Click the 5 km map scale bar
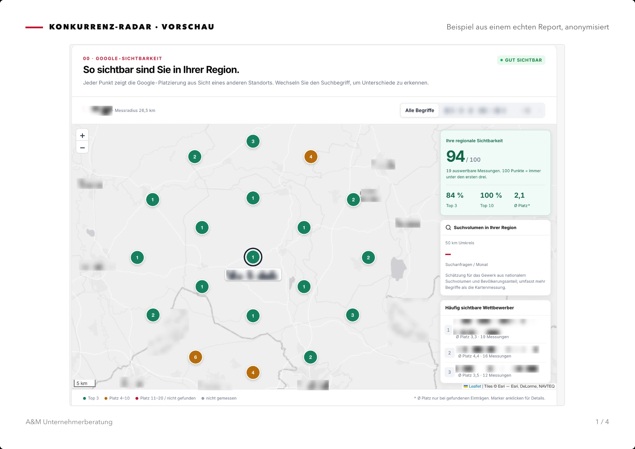Viewport: 635px width, 449px height. pyautogui.click(x=85, y=383)
